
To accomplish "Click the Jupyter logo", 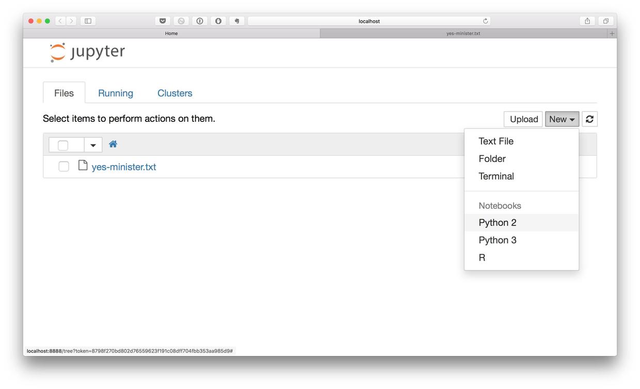I will [87, 52].
